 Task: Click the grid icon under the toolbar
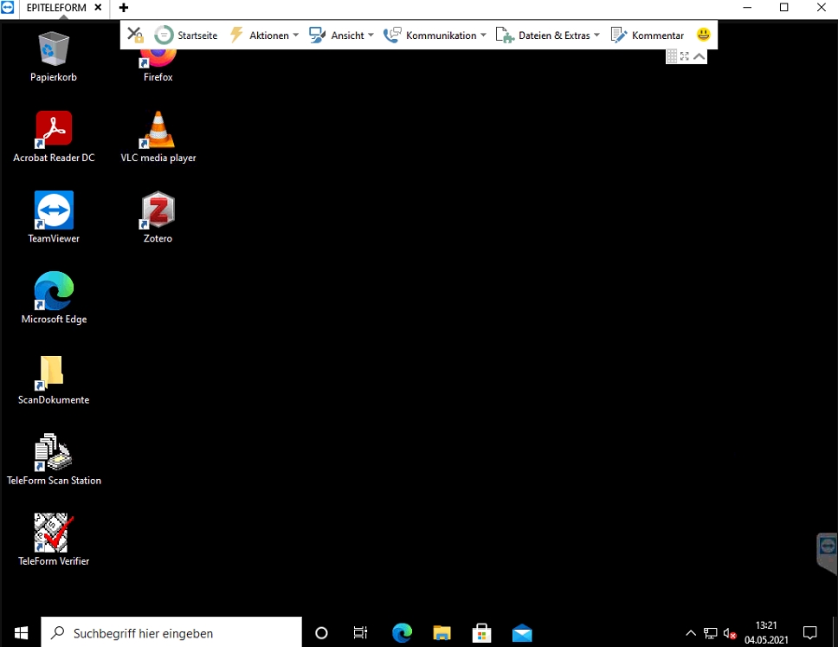pyautogui.click(x=672, y=56)
